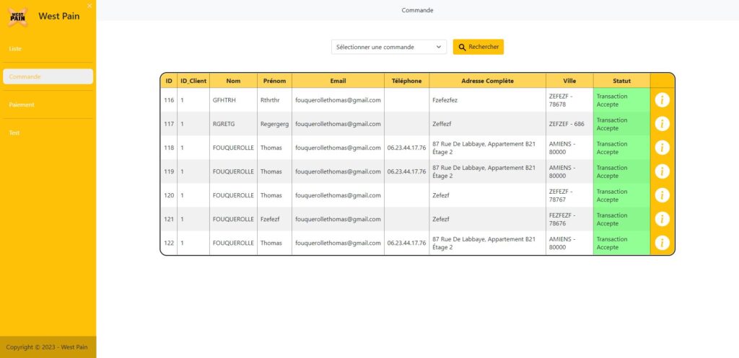Open info for order 116
This screenshot has height=358, width=739.
click(662, 99)
